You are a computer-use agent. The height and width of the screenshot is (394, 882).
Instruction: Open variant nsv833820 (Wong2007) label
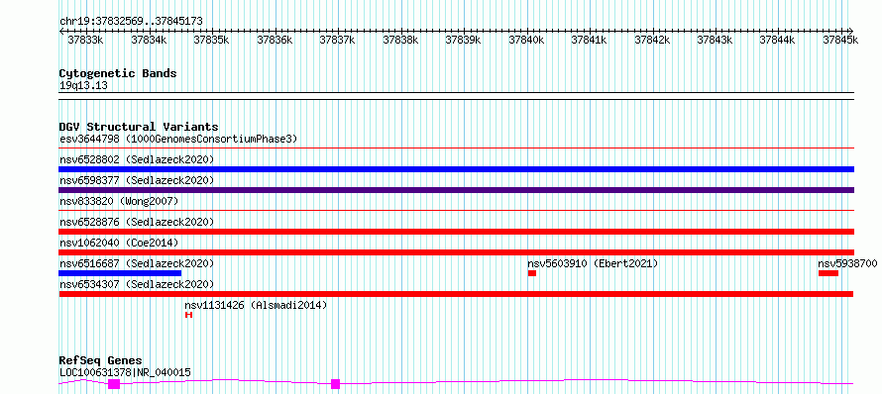click(x=119, y=201)
